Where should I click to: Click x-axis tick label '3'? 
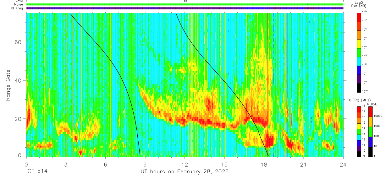(66, 164)
